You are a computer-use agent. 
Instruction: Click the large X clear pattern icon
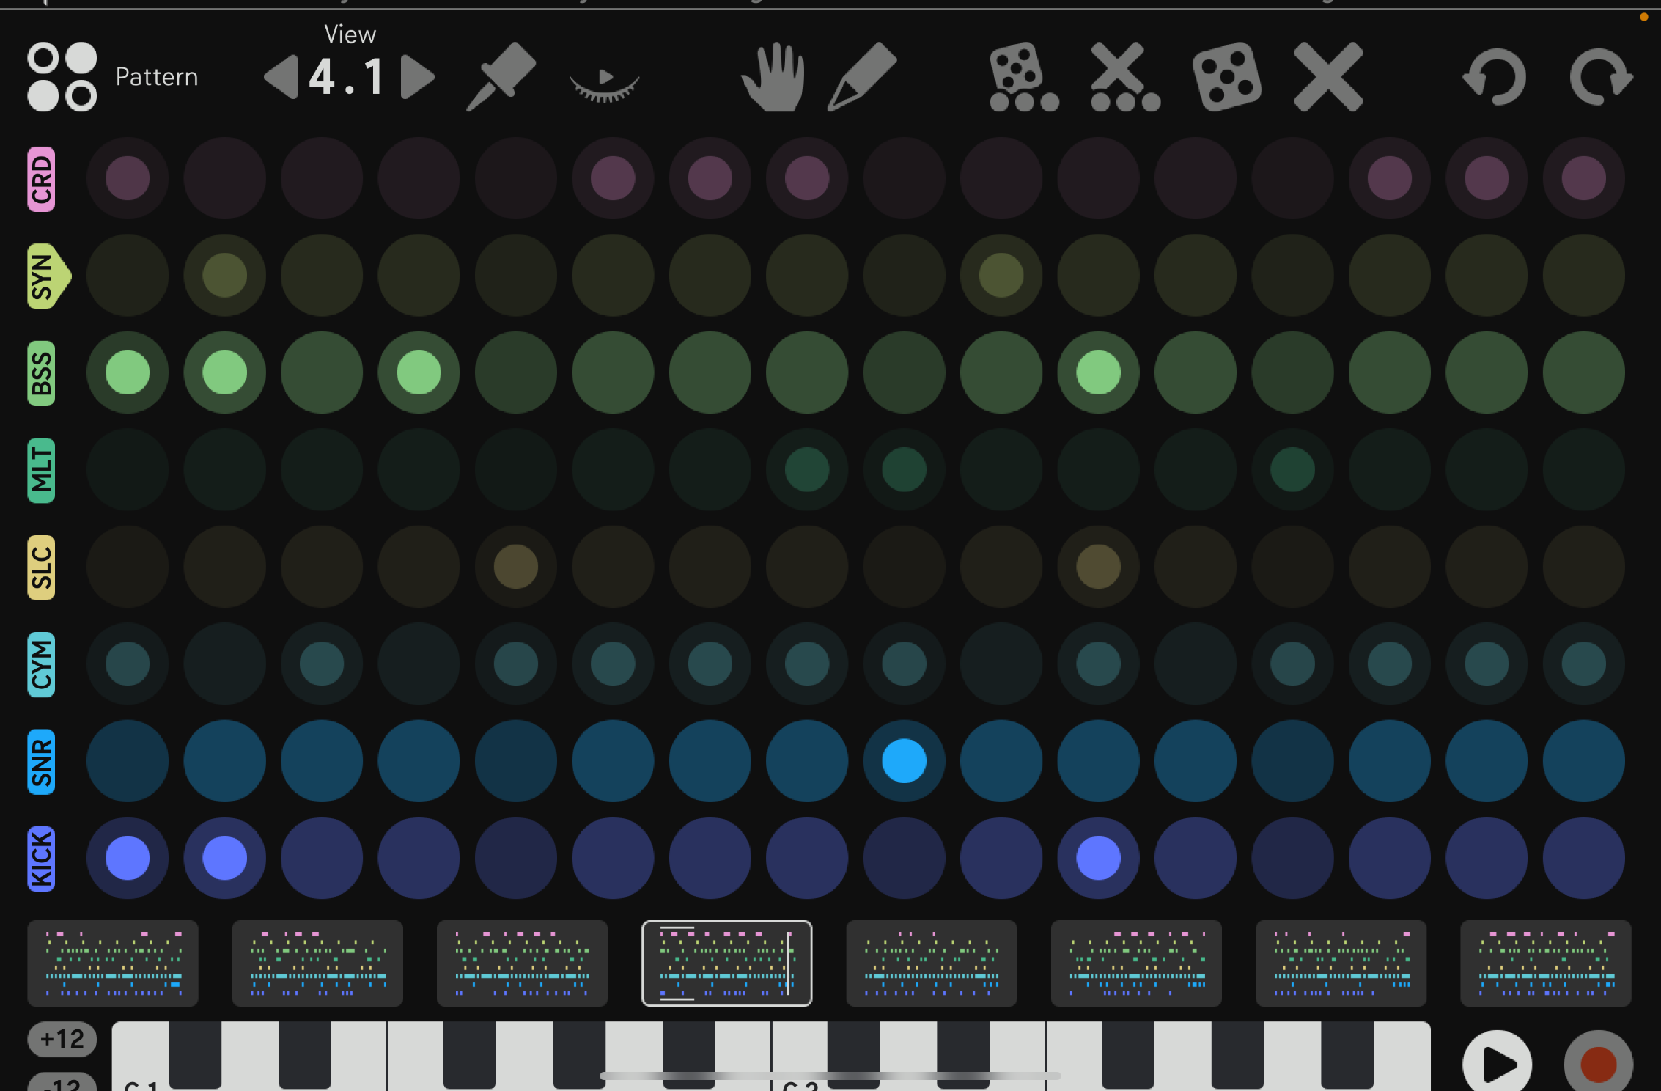1328,77
